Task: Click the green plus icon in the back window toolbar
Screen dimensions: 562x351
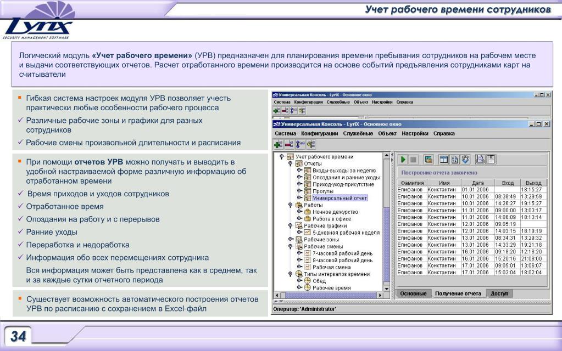Action: [277, 111]
